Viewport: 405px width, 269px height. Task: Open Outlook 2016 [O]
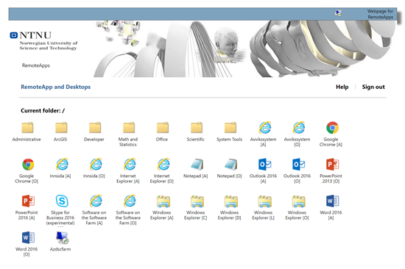pos(297,171)
